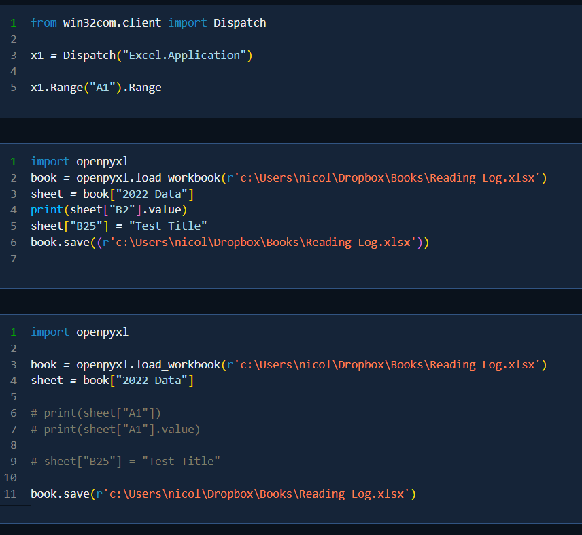The height and width of the screenshot is (535, 582).
Task: Select line number 5 in the first cell
Action: 13,88
